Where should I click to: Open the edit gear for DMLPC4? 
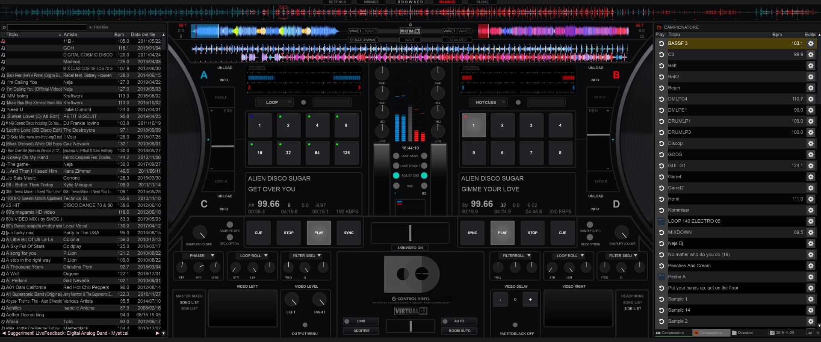point(810,99)
